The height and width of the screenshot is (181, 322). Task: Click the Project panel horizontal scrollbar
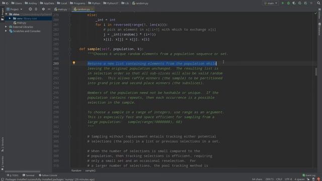point(23,171)
